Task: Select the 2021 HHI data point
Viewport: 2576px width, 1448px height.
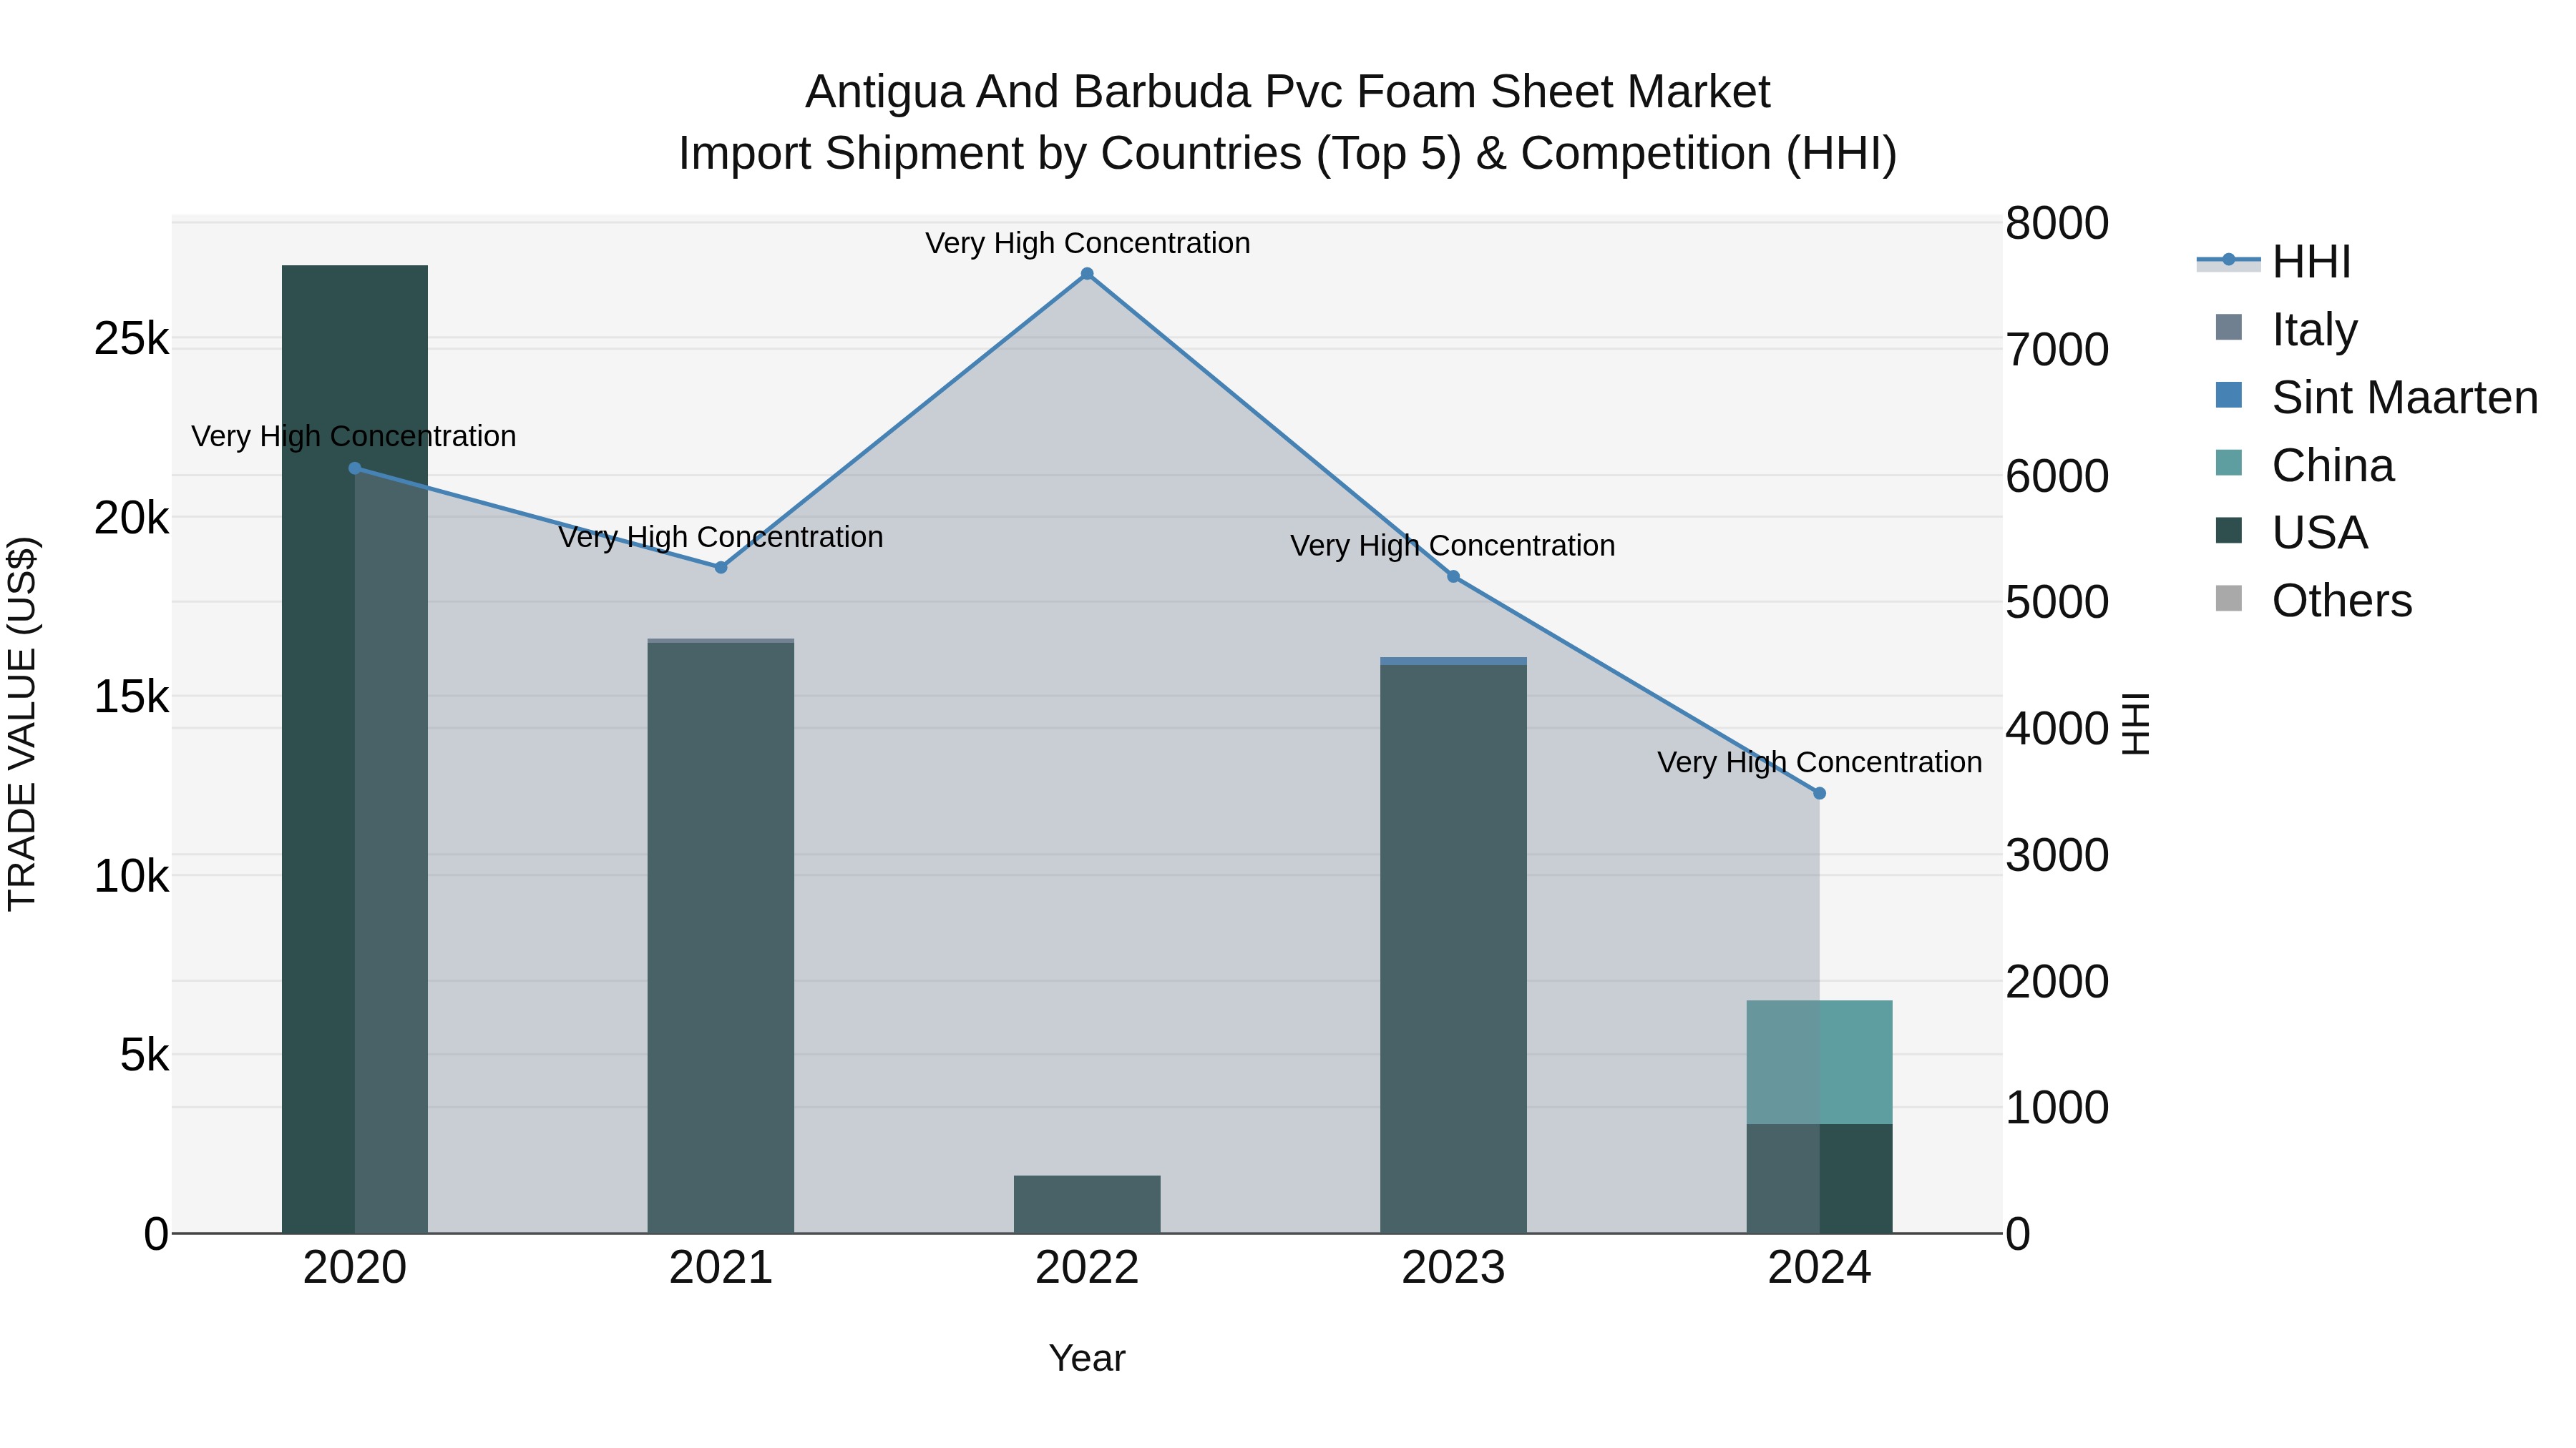Action: 721,568
